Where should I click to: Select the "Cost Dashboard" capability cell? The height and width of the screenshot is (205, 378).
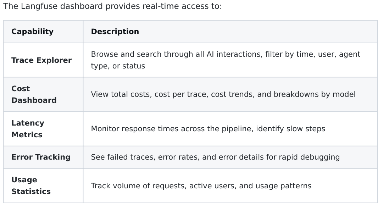coord(34,94)
